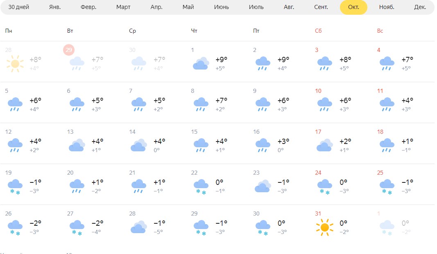Click the snow cloud icon for October 19
Viewport: 437px width, 254px height.
[x=15, y=186]
